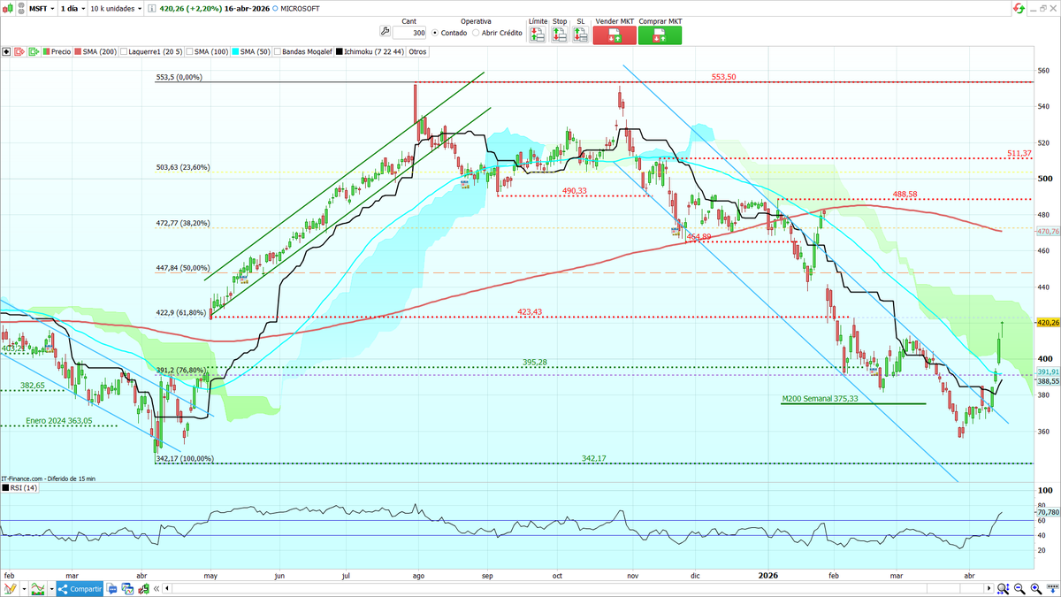This screenshot has width=1061, height=597.
Task: Click the red-green refresh arrows icon
Action: (1020, 7)
